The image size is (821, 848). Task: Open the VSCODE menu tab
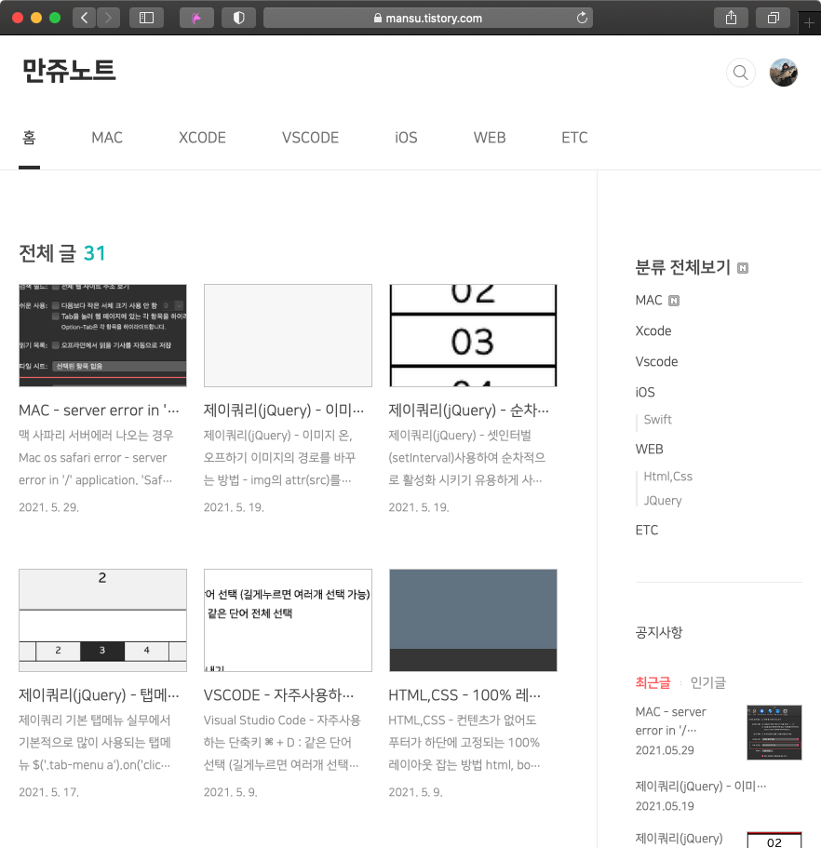(x=311, y=138)
